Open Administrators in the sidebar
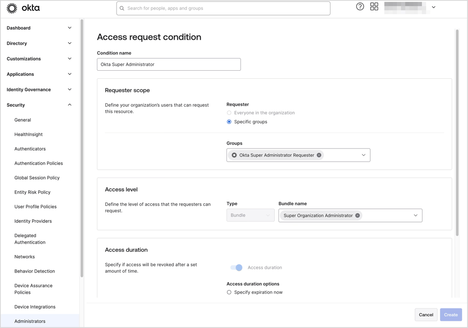Image resolution: width=468 pixels, height=328 pixels. (x=30, y=321)
